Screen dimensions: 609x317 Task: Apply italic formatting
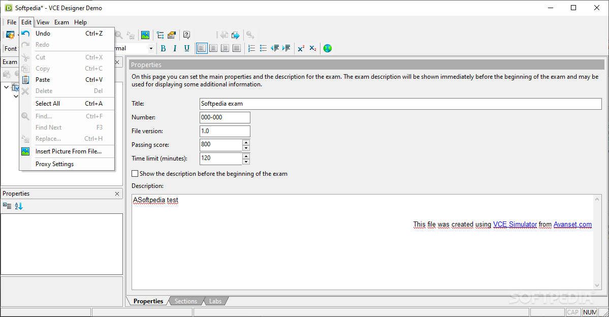pos(175,48)
